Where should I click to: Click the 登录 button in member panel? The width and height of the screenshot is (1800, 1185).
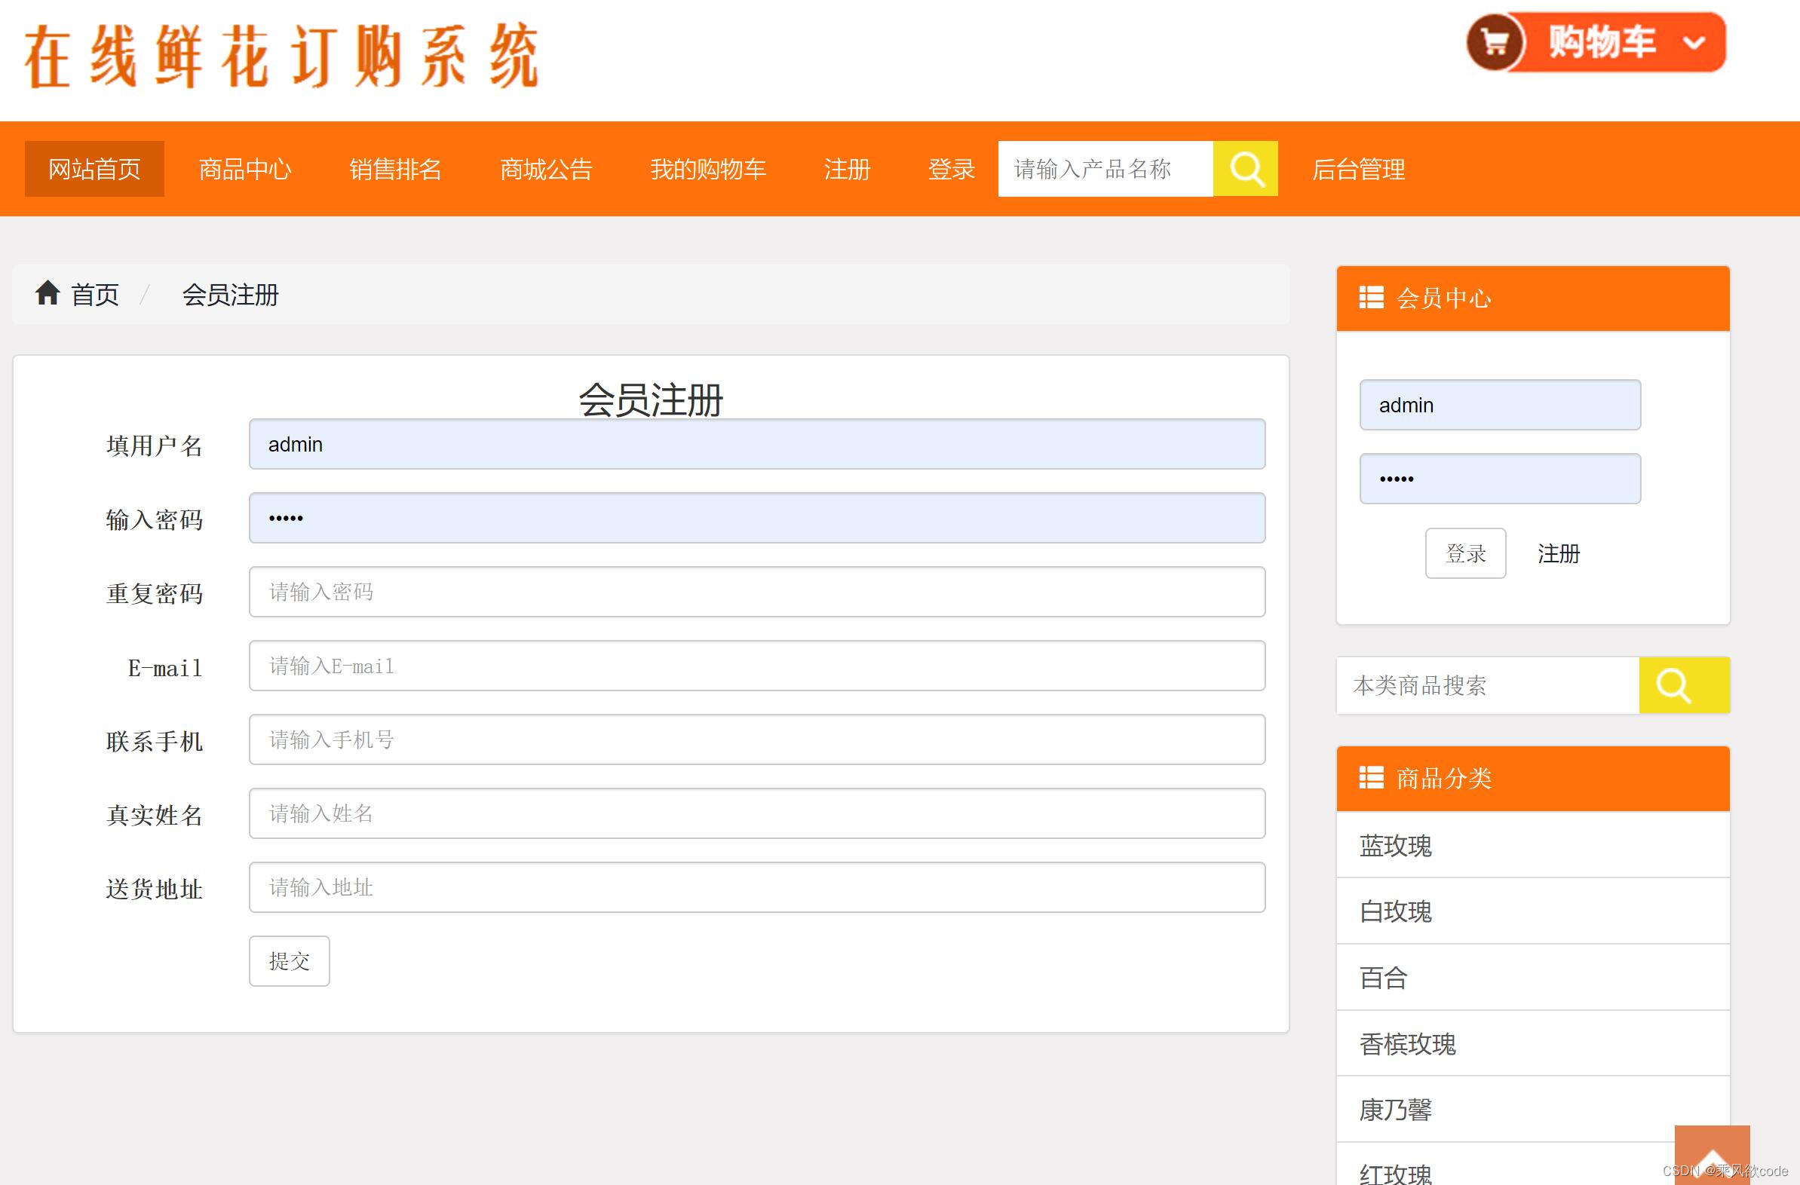coord(1465,553)
